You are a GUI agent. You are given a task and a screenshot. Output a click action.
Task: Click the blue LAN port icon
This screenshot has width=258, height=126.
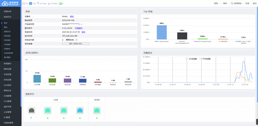click(x=80, y=111)
